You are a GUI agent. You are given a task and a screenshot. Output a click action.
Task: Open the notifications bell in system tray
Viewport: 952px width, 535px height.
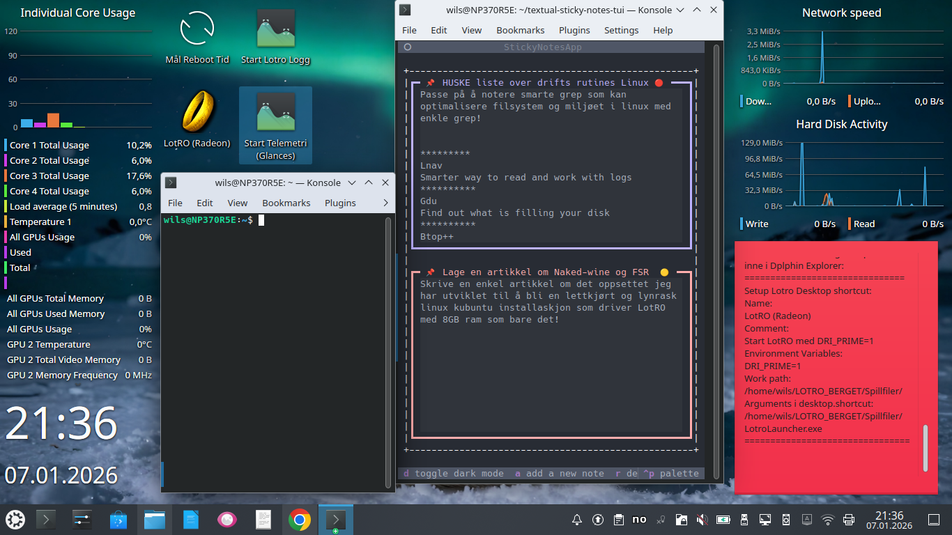[x=577, y=520]
